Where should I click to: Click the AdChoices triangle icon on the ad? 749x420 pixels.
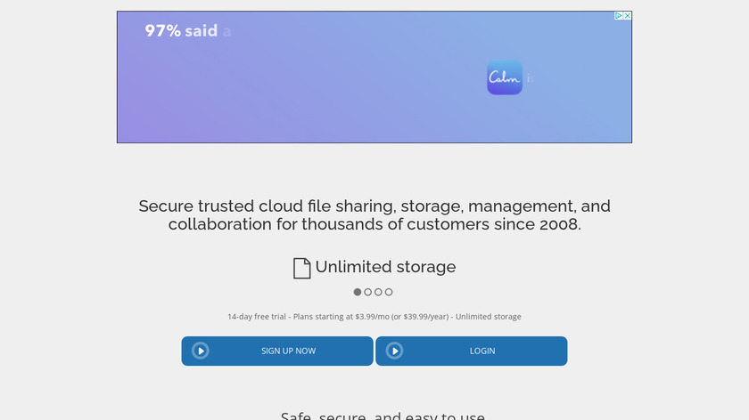(x=618, y=16)
